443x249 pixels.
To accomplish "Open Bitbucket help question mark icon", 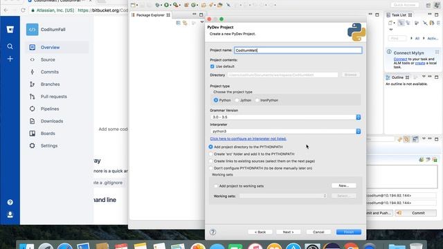I will [10, 202].
